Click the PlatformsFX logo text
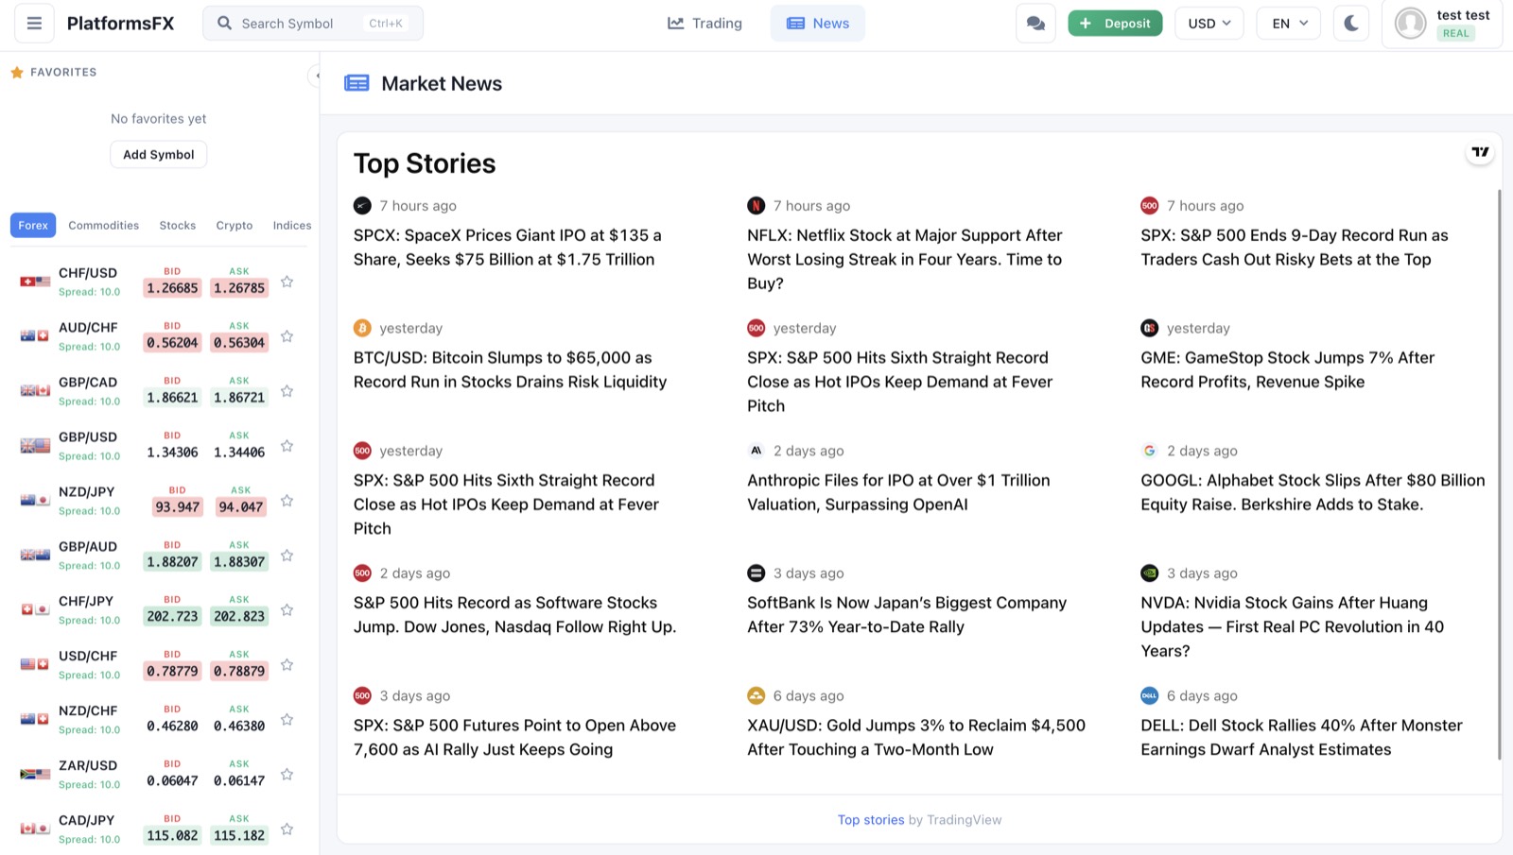This screenshot has width=1513, height=855. [121, 24]
